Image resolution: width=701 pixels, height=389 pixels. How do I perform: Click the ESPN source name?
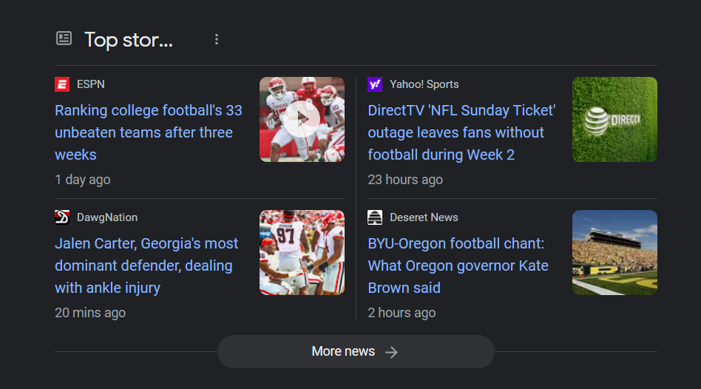[91, 84]
